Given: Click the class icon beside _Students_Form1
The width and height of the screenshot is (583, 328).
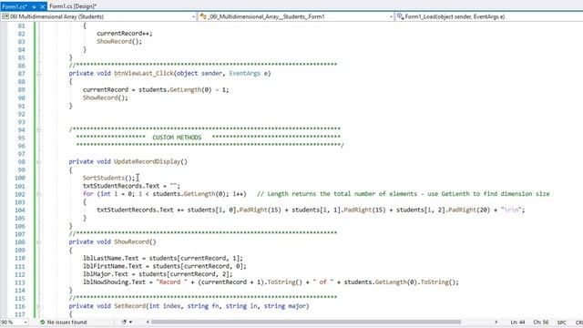Looking at the screenshot, I should [203, 16].
